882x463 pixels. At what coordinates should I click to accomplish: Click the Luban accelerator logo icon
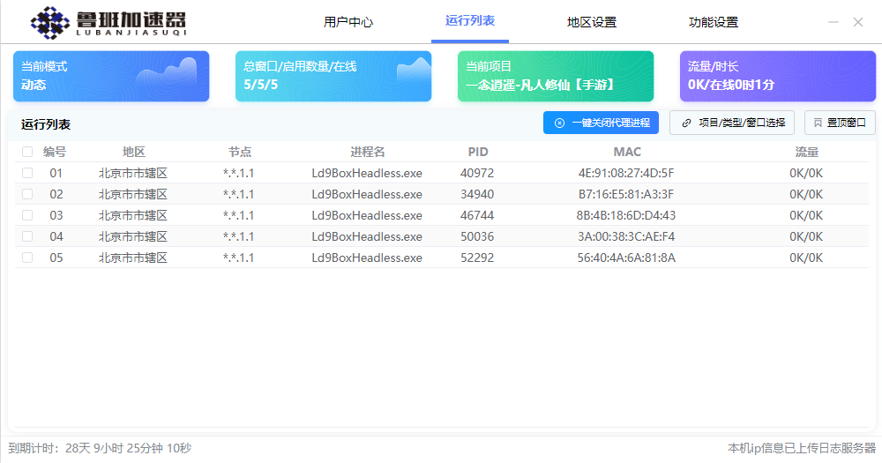(x=50, y=23)
